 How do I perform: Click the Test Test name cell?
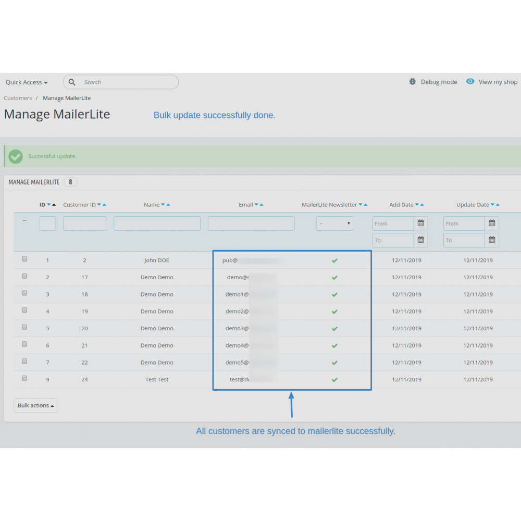click(x=157, y=379)
